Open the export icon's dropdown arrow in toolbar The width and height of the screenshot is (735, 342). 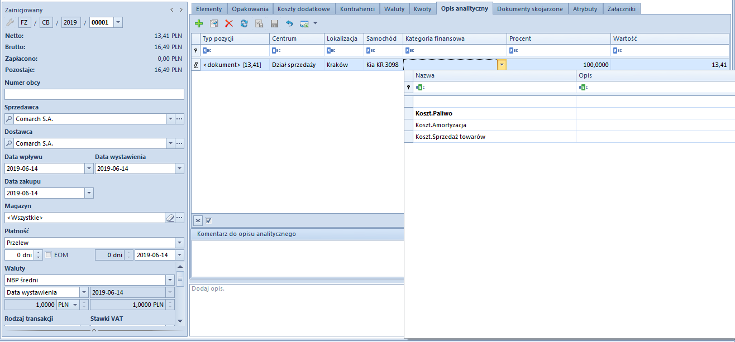pyautogui.click(x=315, y=23)
